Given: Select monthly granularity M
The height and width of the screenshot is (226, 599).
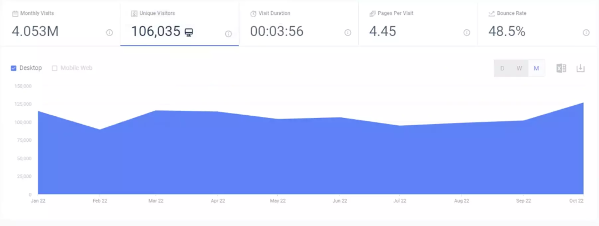Looking at the screenshot, I should click(x=536, y=68).
